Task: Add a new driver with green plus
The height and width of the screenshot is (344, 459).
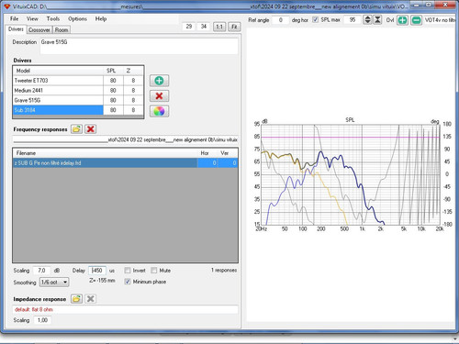Action: coord(159,81)
